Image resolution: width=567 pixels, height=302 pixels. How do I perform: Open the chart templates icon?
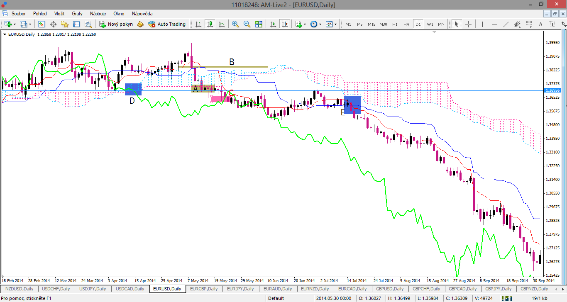click(329, 24)
